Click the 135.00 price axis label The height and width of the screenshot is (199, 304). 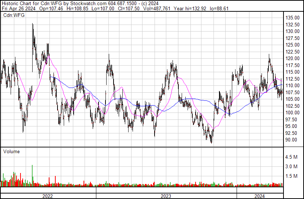(x=294, y=18)
